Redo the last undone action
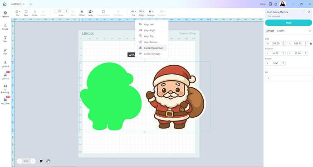This screenshot has height=167, width=313. point(43,13)
